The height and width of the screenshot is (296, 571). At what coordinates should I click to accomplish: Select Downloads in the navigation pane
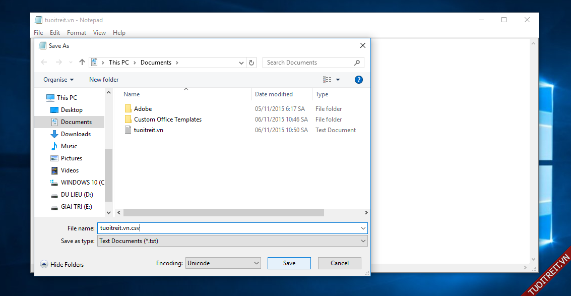click(x=76, y=134)
